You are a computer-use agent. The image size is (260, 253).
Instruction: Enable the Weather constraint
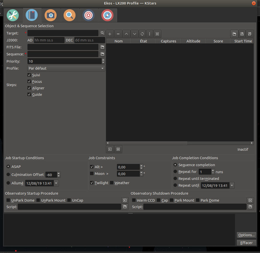112,182
